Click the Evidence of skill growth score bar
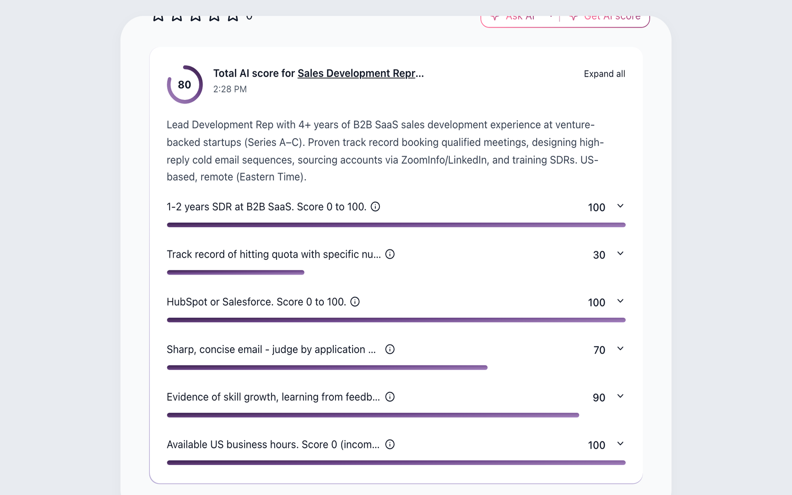The image size is (792, 495). point(373,415)
